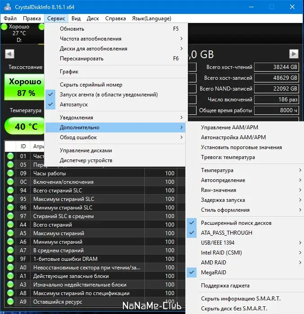Expand 'Частота автообновления' submenu
The width and height of the screenshot is (304, 314).
coord(115,39)
